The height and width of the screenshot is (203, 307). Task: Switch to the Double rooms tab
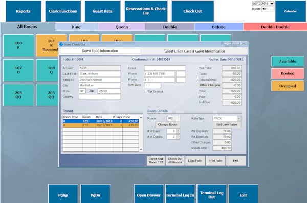[170, 27]
